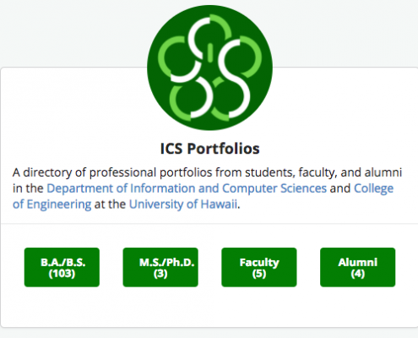418x338 pixels.
Task: Click the (5) count under Faculty
Action: pos(259,274)
